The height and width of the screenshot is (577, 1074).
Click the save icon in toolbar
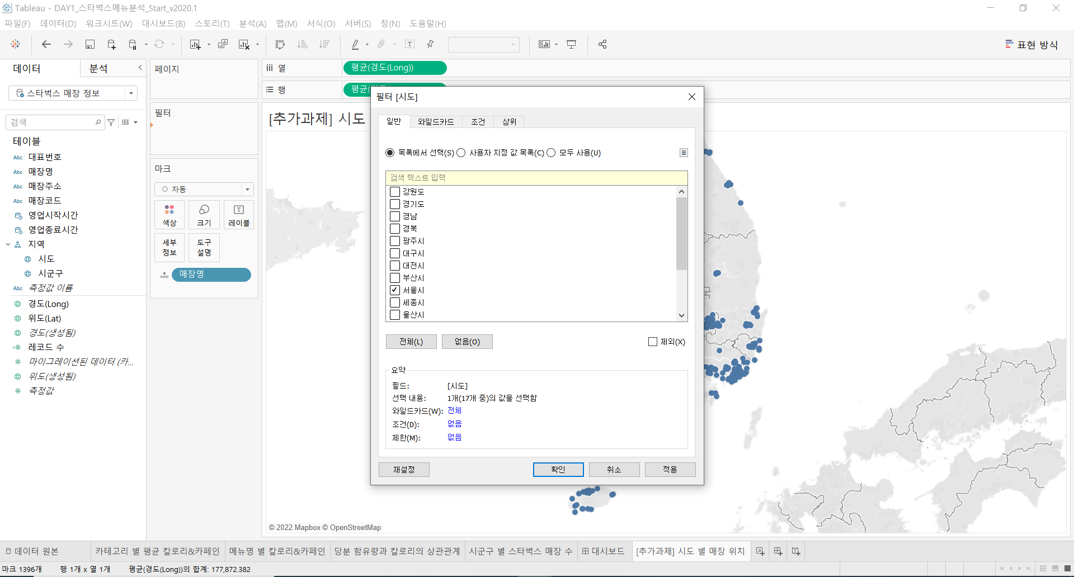click(89, 44)
